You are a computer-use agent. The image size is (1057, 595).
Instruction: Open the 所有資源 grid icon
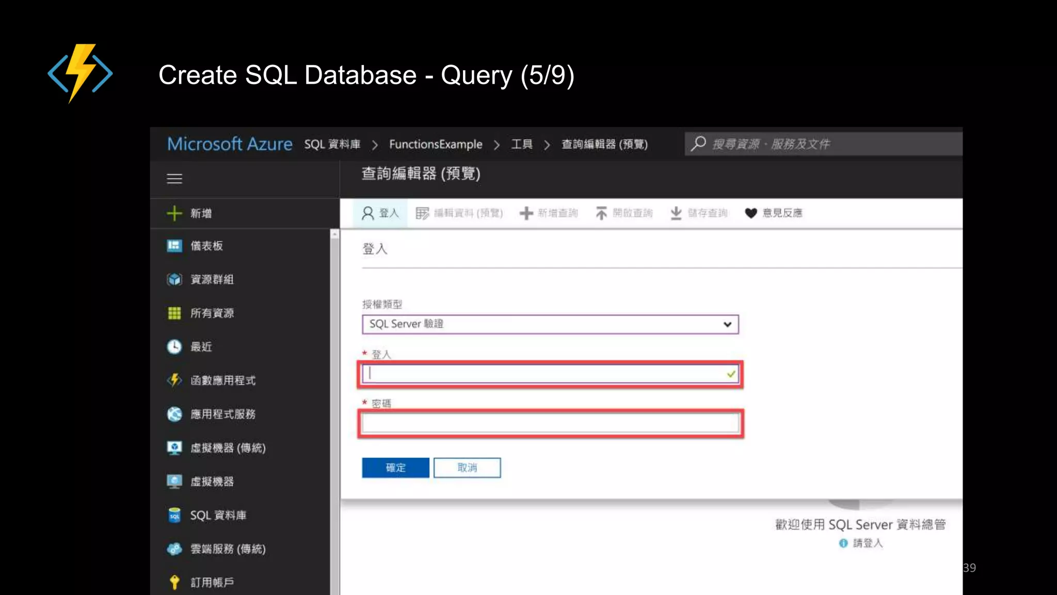pyautogui.click(x=174, y=313)
